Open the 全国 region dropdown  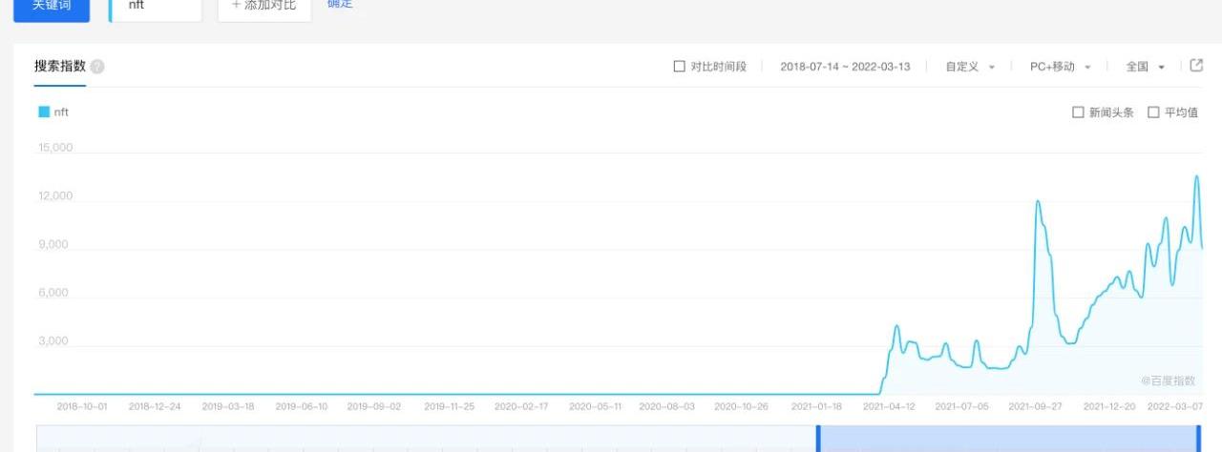coord(1145,67)
